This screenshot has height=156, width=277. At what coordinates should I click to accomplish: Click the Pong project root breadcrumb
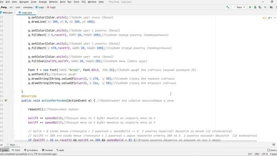[x=3, y=7]
